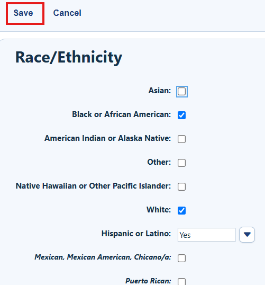Uncheck the White checkbox
This screenshot has height=285, width=265.
(x=181, y=210)
